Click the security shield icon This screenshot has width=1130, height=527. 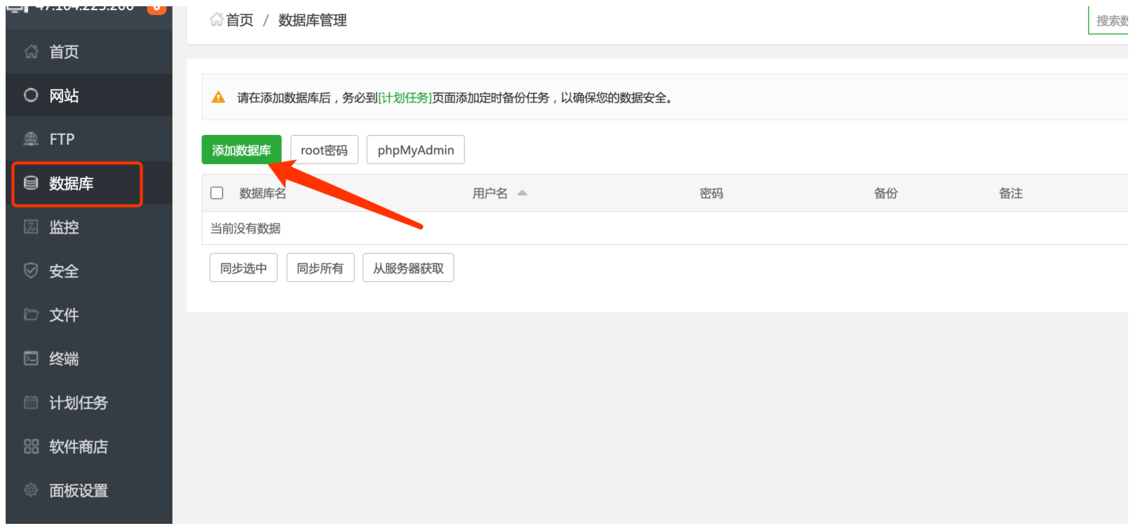pos(31,270)
